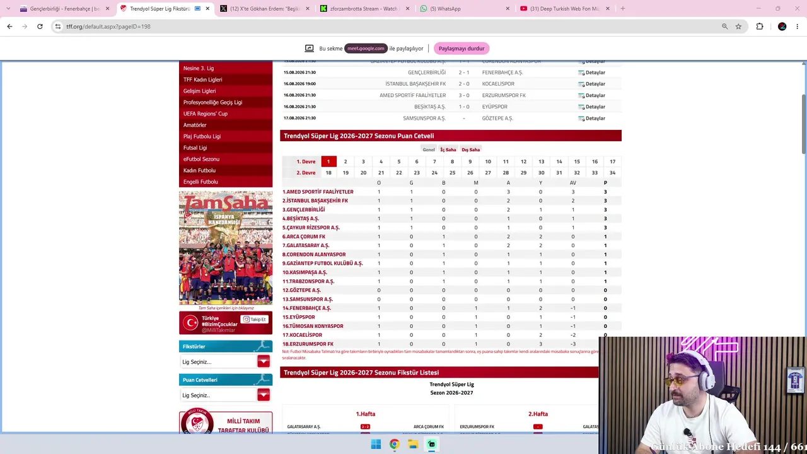Open the page zoom magnifier icon
807x454 pixels.
pos(725,26)
